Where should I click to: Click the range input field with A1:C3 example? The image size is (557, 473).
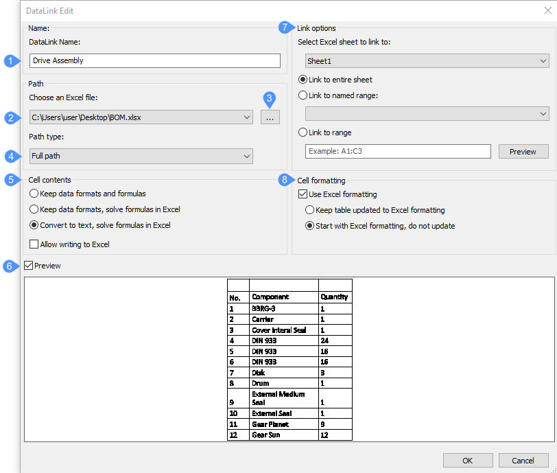pyautogui.click(x=398, y=152)
